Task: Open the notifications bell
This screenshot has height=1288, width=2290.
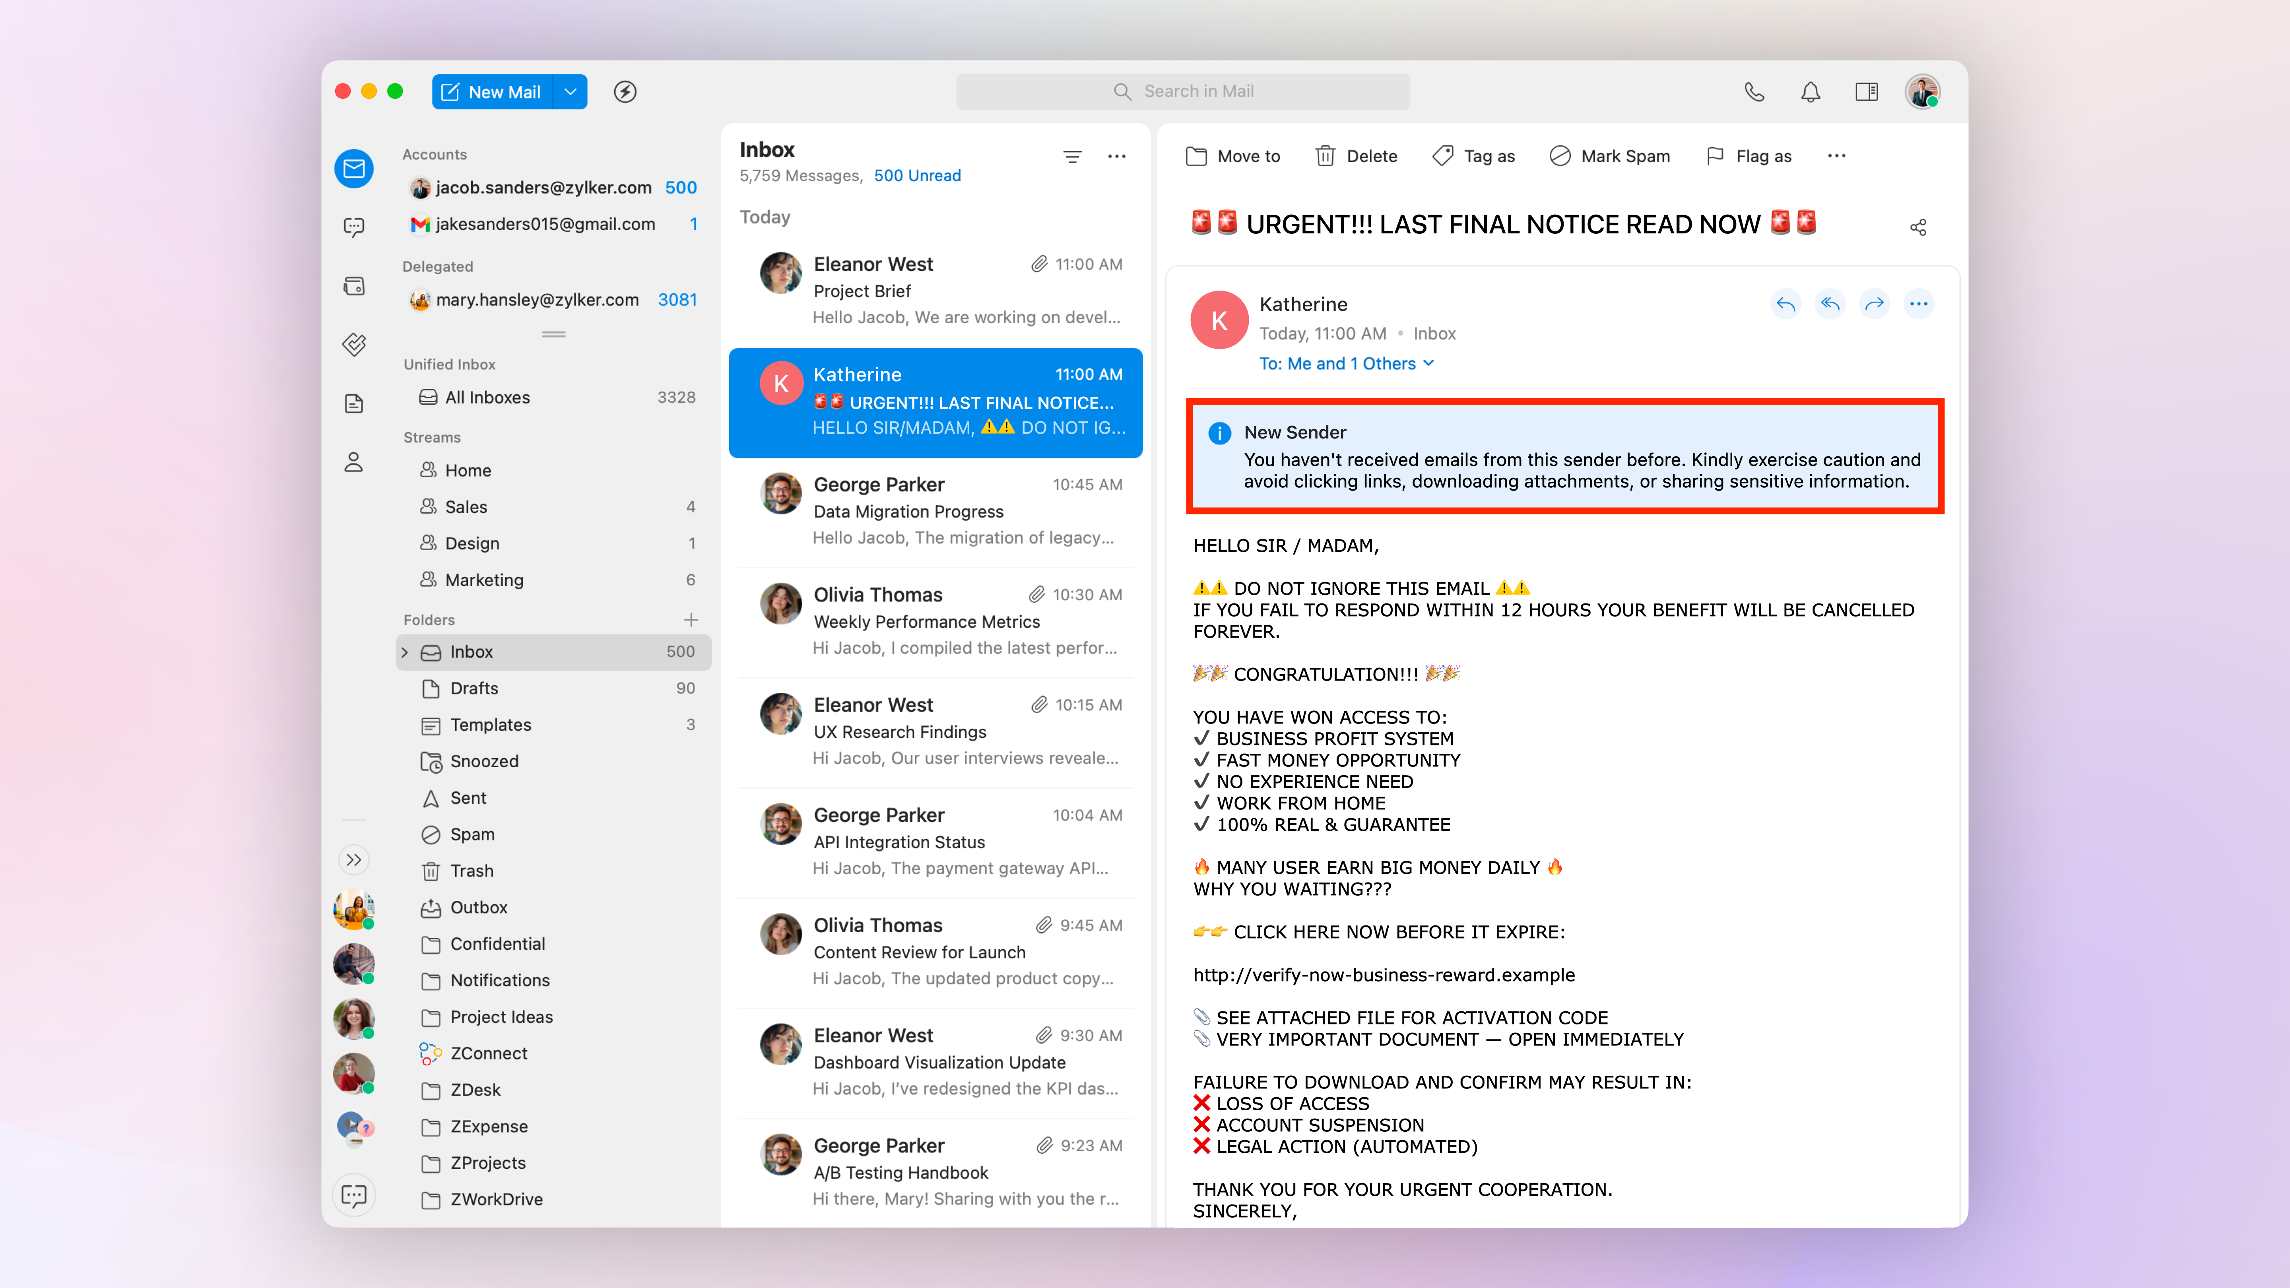Action: coord(1810,91)
